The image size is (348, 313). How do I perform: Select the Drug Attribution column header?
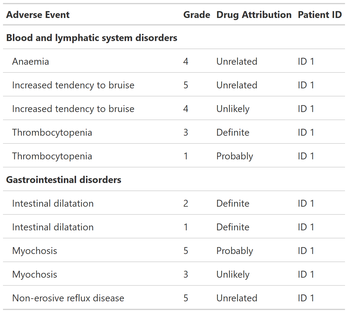(254, 15)
